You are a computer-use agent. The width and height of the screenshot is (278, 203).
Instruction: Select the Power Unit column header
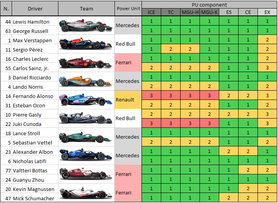pos(128,9)
